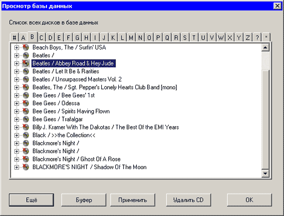Click CD icon beside Beach Boys Surfin' USA

(x=26, y=47)
